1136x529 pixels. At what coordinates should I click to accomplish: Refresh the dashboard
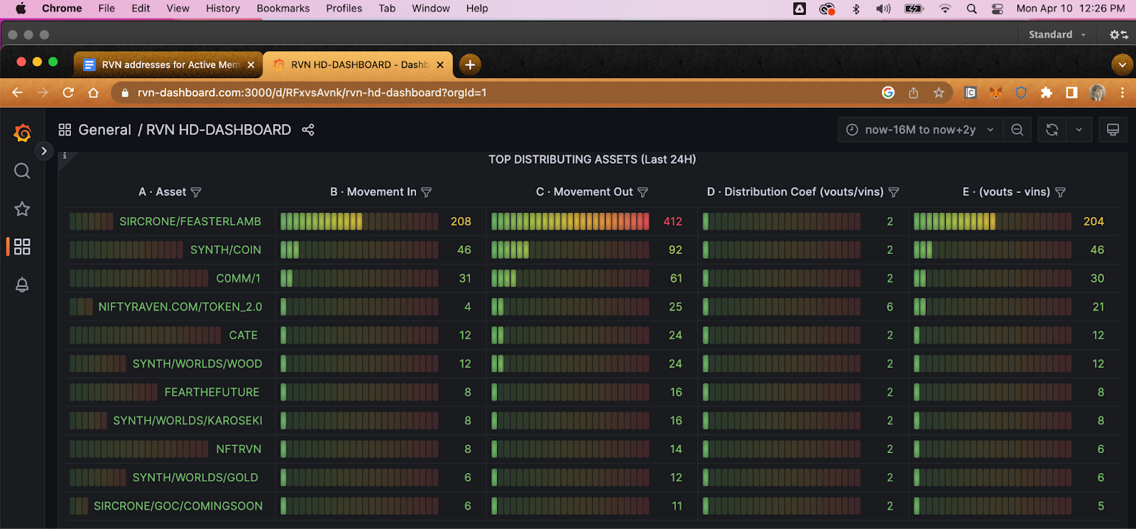[1052, 130]
